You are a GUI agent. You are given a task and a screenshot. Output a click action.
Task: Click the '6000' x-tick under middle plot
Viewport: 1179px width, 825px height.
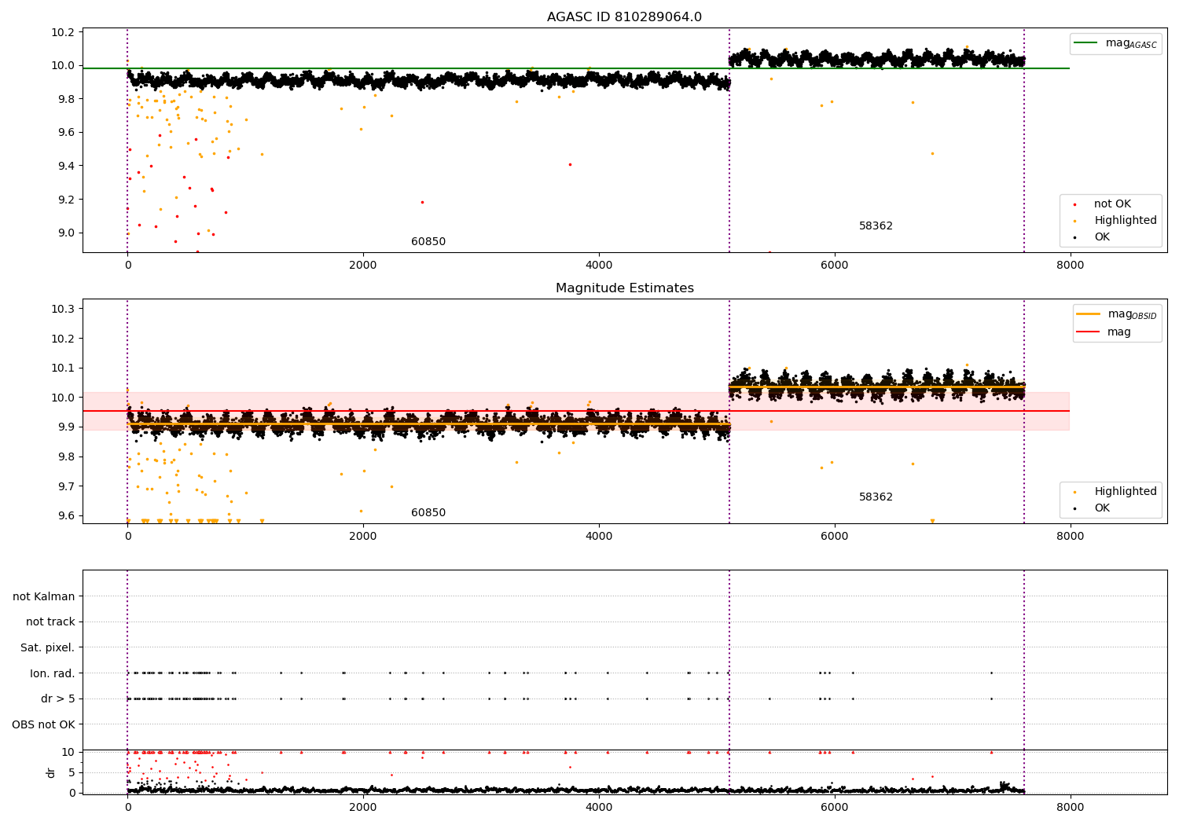click(834, 536)
